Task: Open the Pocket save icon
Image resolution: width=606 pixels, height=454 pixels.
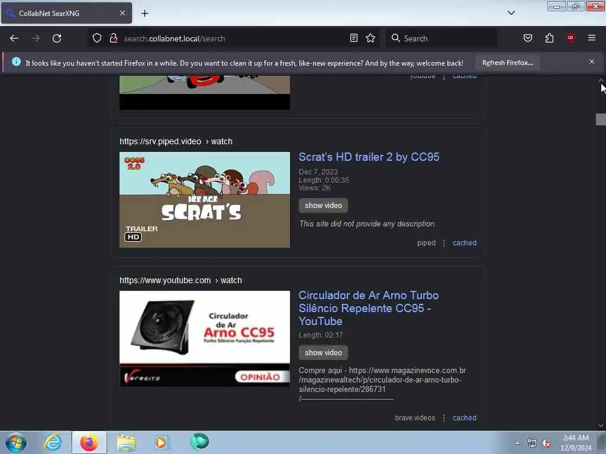Action: (x=528, y=38)
